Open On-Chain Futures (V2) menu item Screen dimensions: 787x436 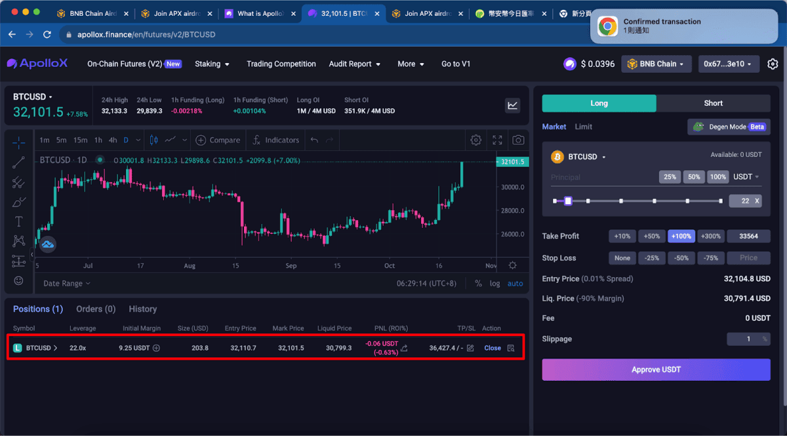(134, 64)
